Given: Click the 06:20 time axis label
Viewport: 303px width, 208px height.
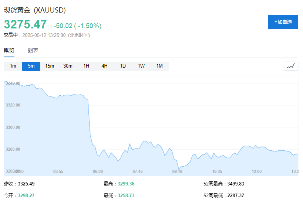Looking at the screenshot, I should click(x=98, y=171).
